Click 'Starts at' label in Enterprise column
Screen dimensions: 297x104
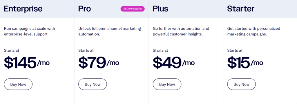click(12, 50)
